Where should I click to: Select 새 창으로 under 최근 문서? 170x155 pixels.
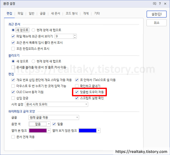click(13, 30)
